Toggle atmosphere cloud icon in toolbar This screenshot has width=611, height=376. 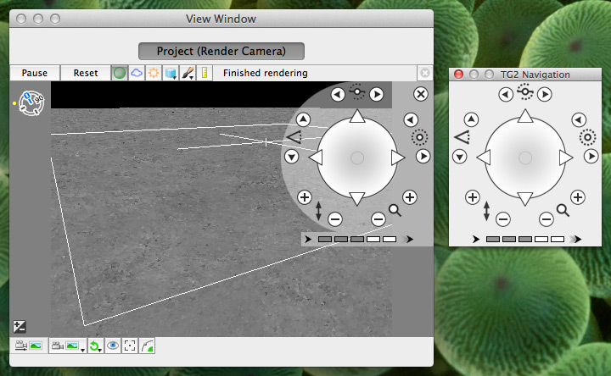137,73
